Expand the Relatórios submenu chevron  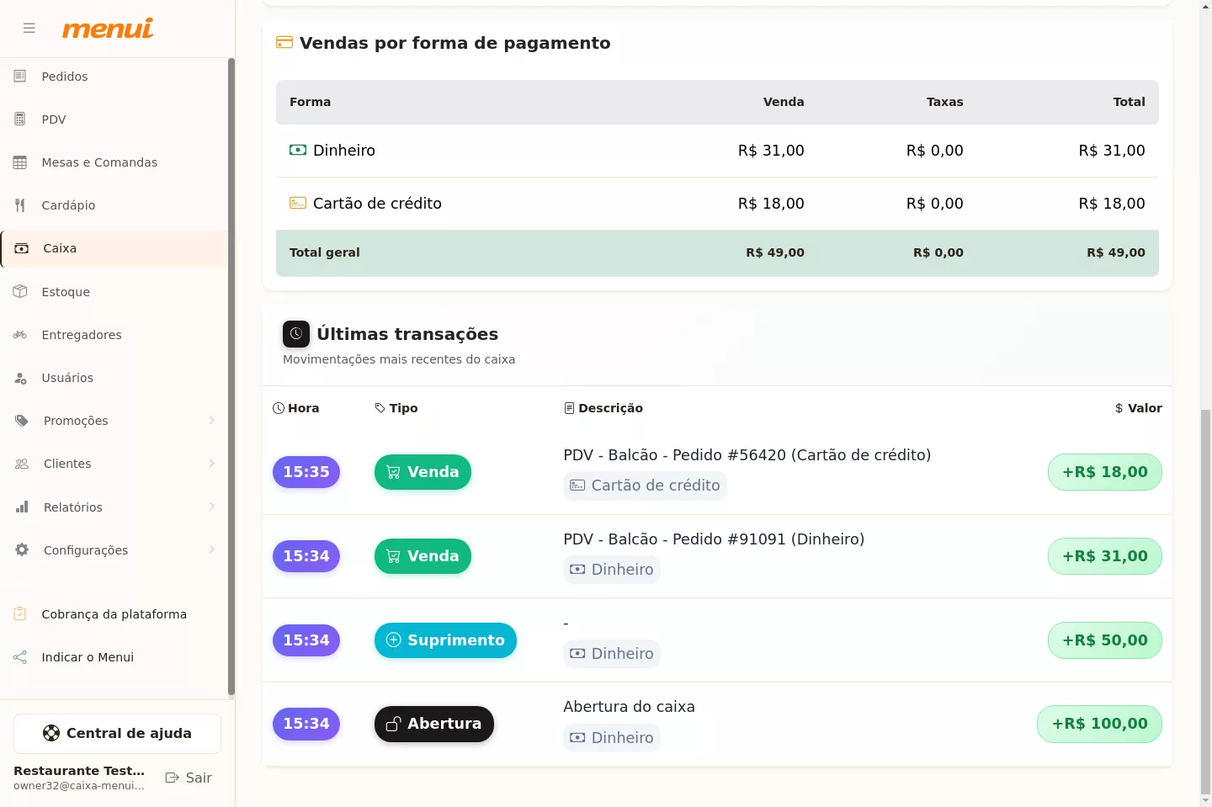tap(212, 507)
